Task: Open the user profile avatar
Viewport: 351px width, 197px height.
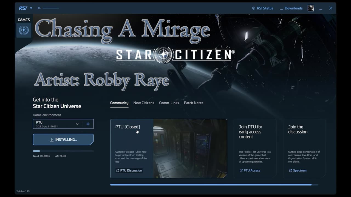Action: (311, 8)
